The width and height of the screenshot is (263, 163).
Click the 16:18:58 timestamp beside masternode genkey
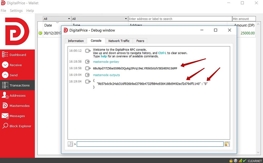tap(75, 62)
